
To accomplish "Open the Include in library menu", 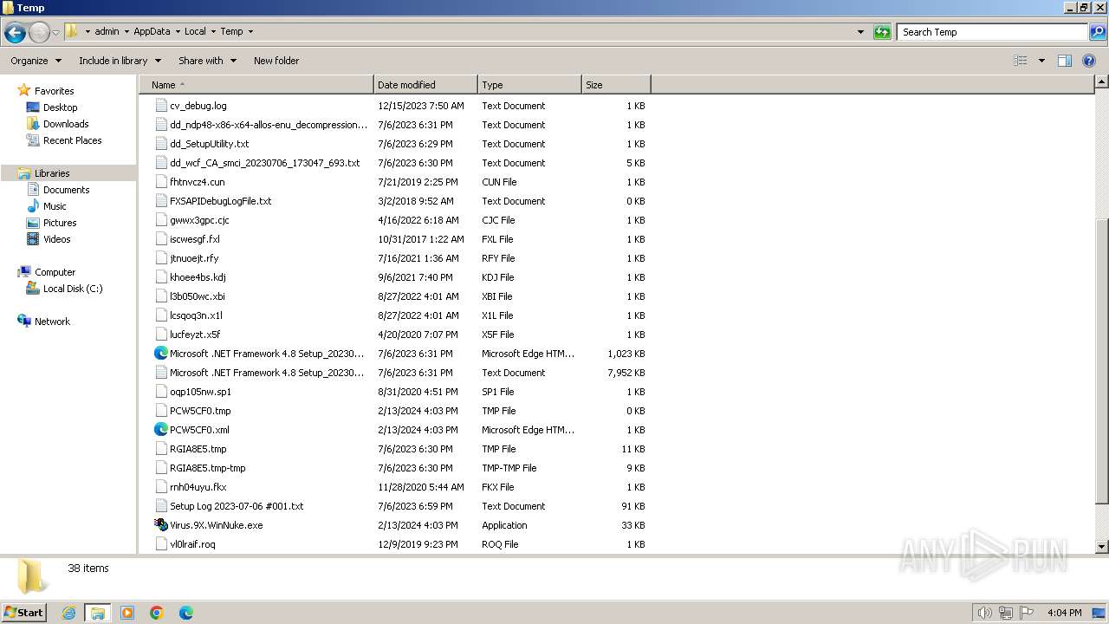I will coord(120,61).
